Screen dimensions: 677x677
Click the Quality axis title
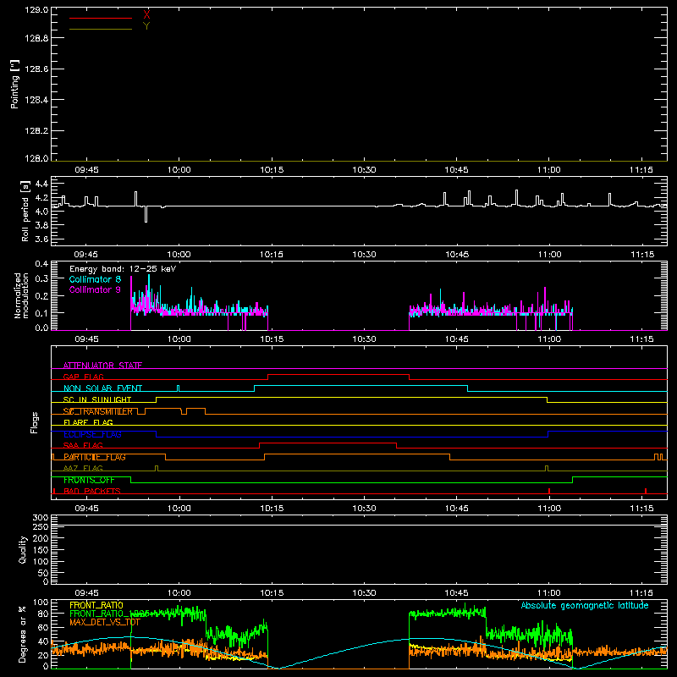pyautogui.click(x=23, y=549)
